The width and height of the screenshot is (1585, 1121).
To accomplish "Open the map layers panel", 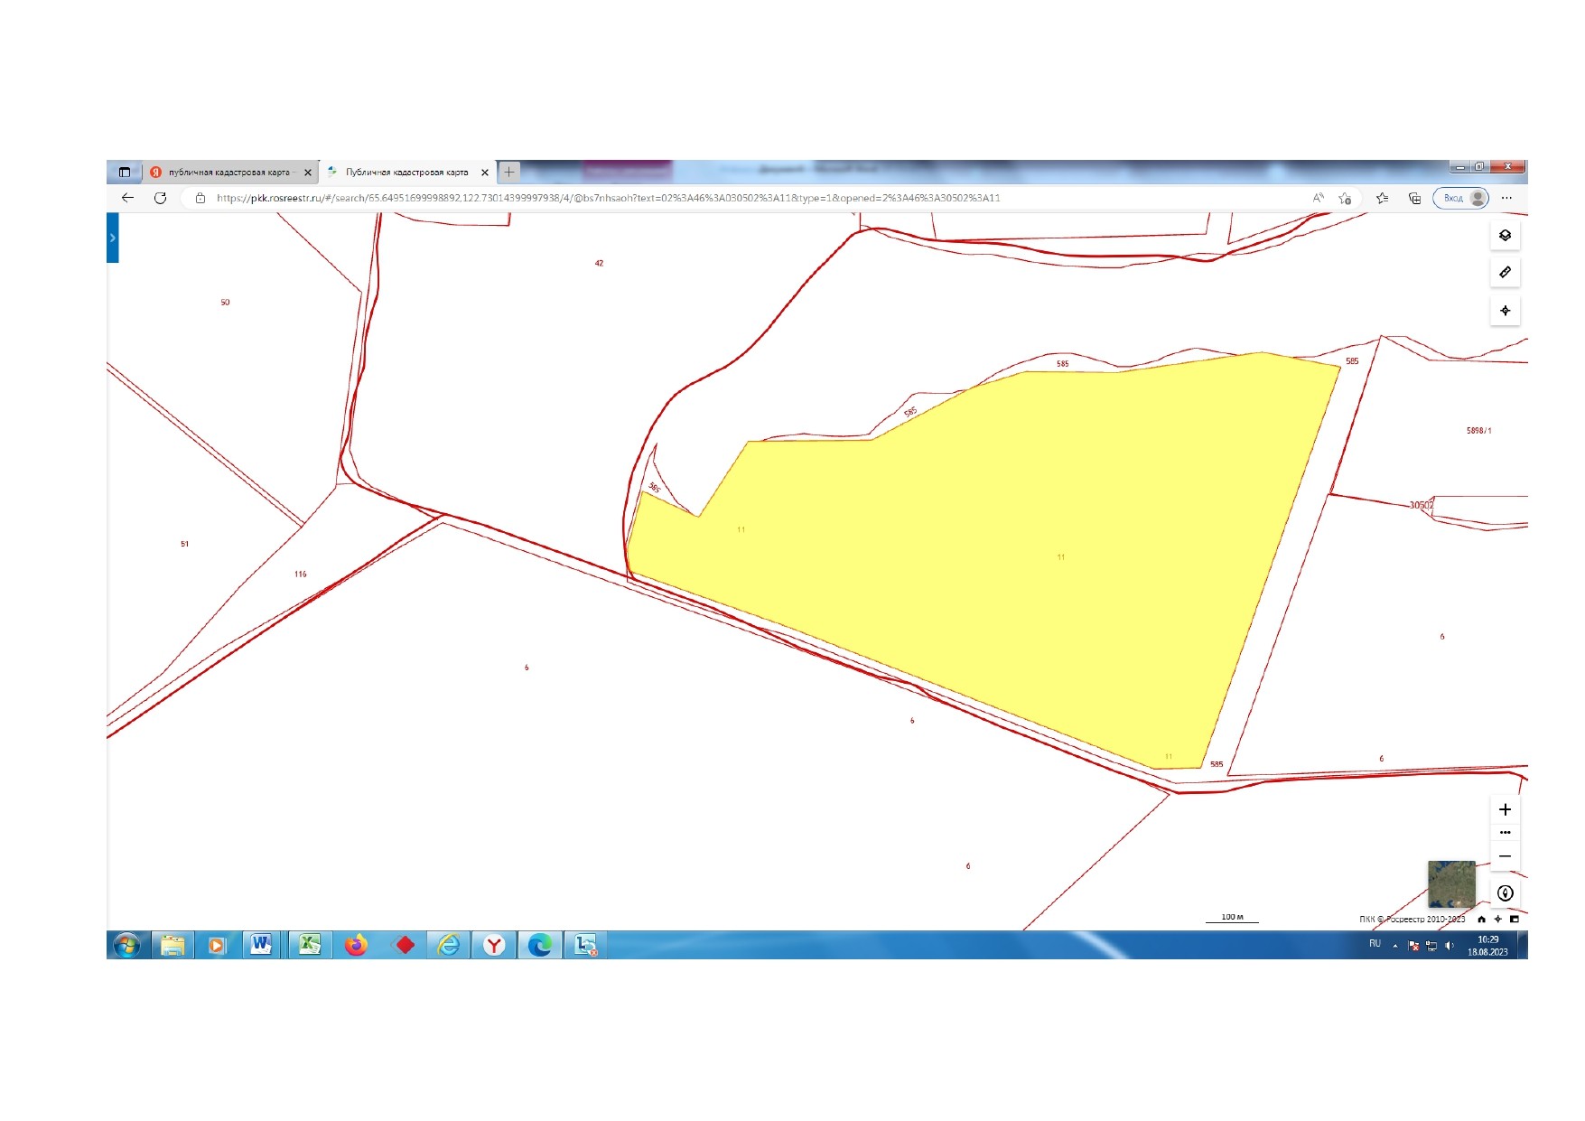I will 1505,236.
